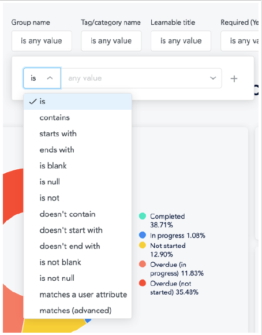Select 'doesn't contain' operator
Viewport: 262px width, 335px height.
(x=77, y=214)
